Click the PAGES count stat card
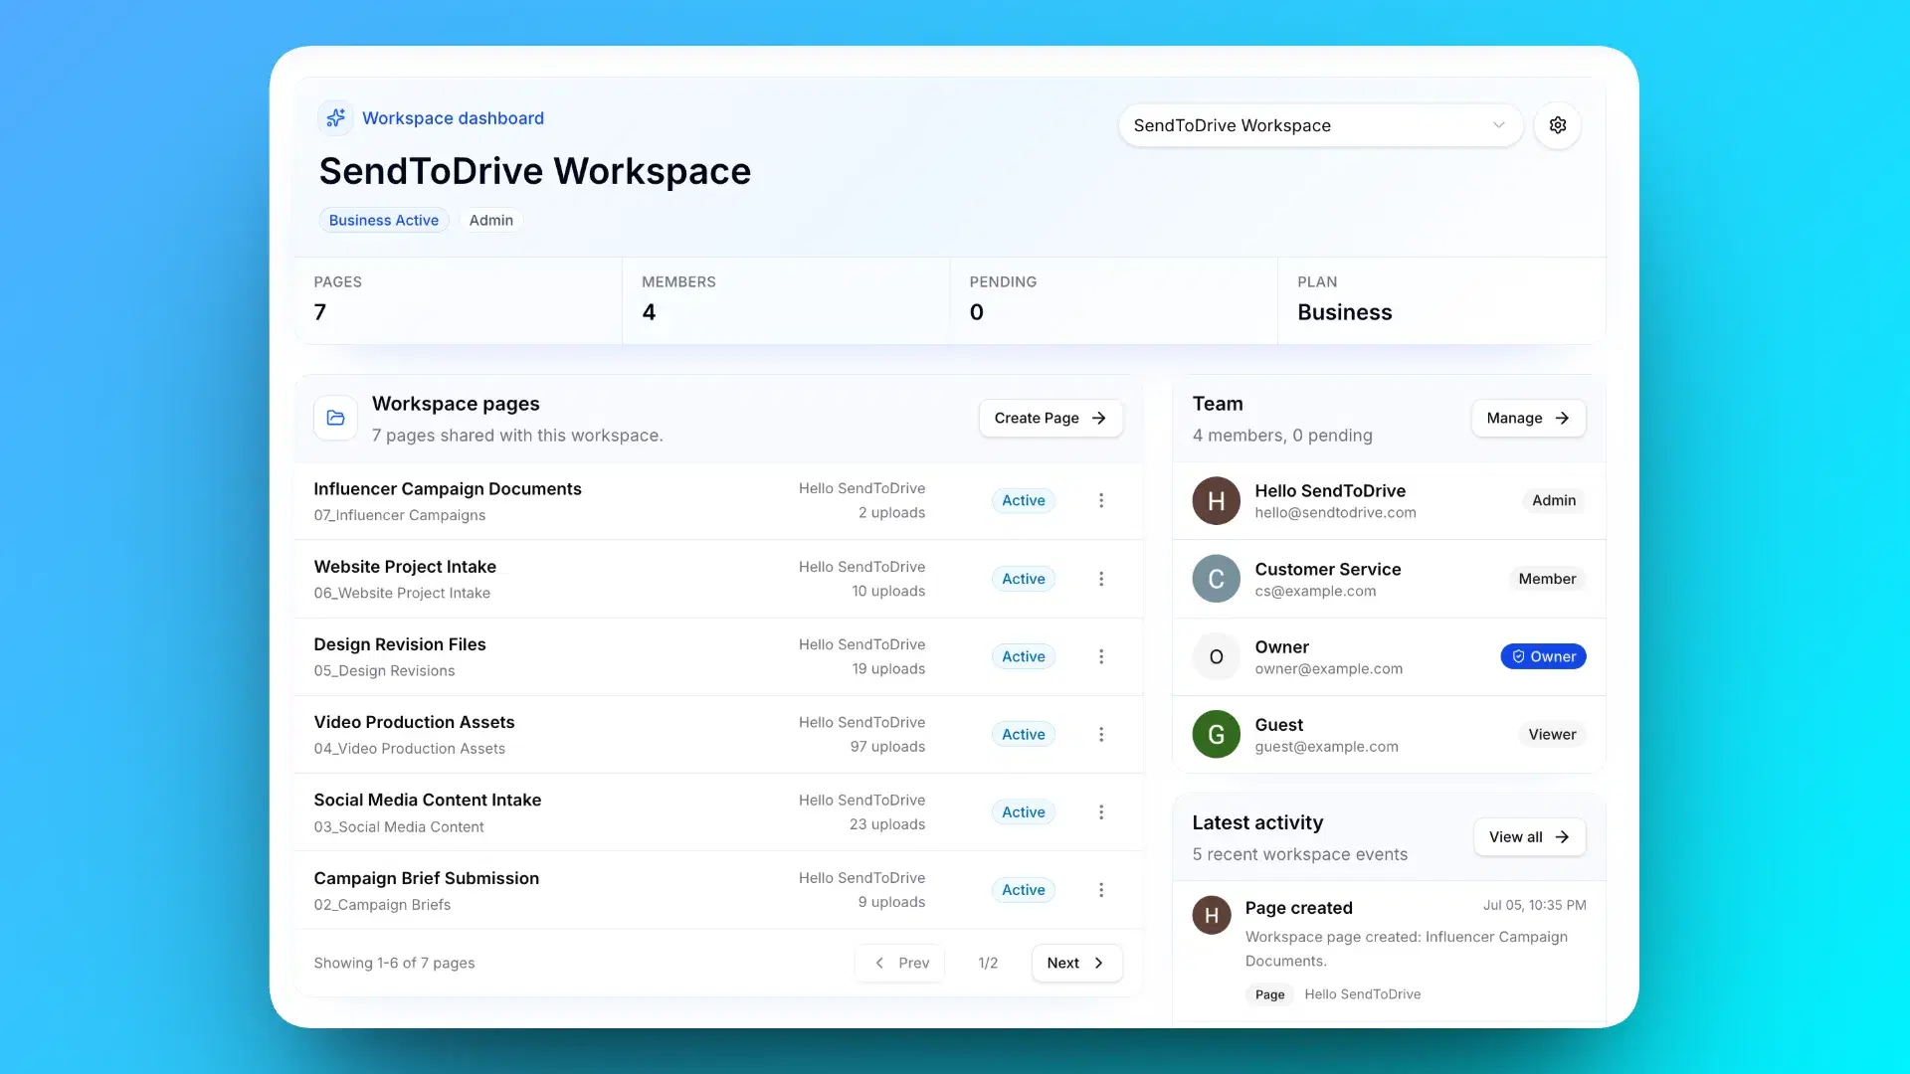1910x1074 pixels. coord(459,300)
